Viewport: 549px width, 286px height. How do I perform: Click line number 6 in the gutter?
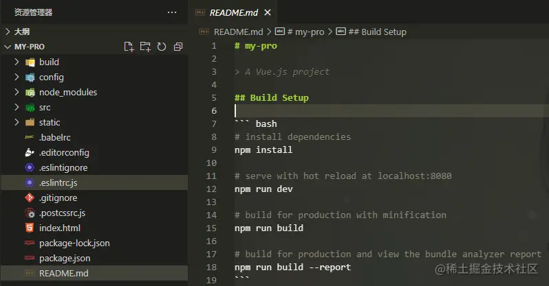coord(214,110)
